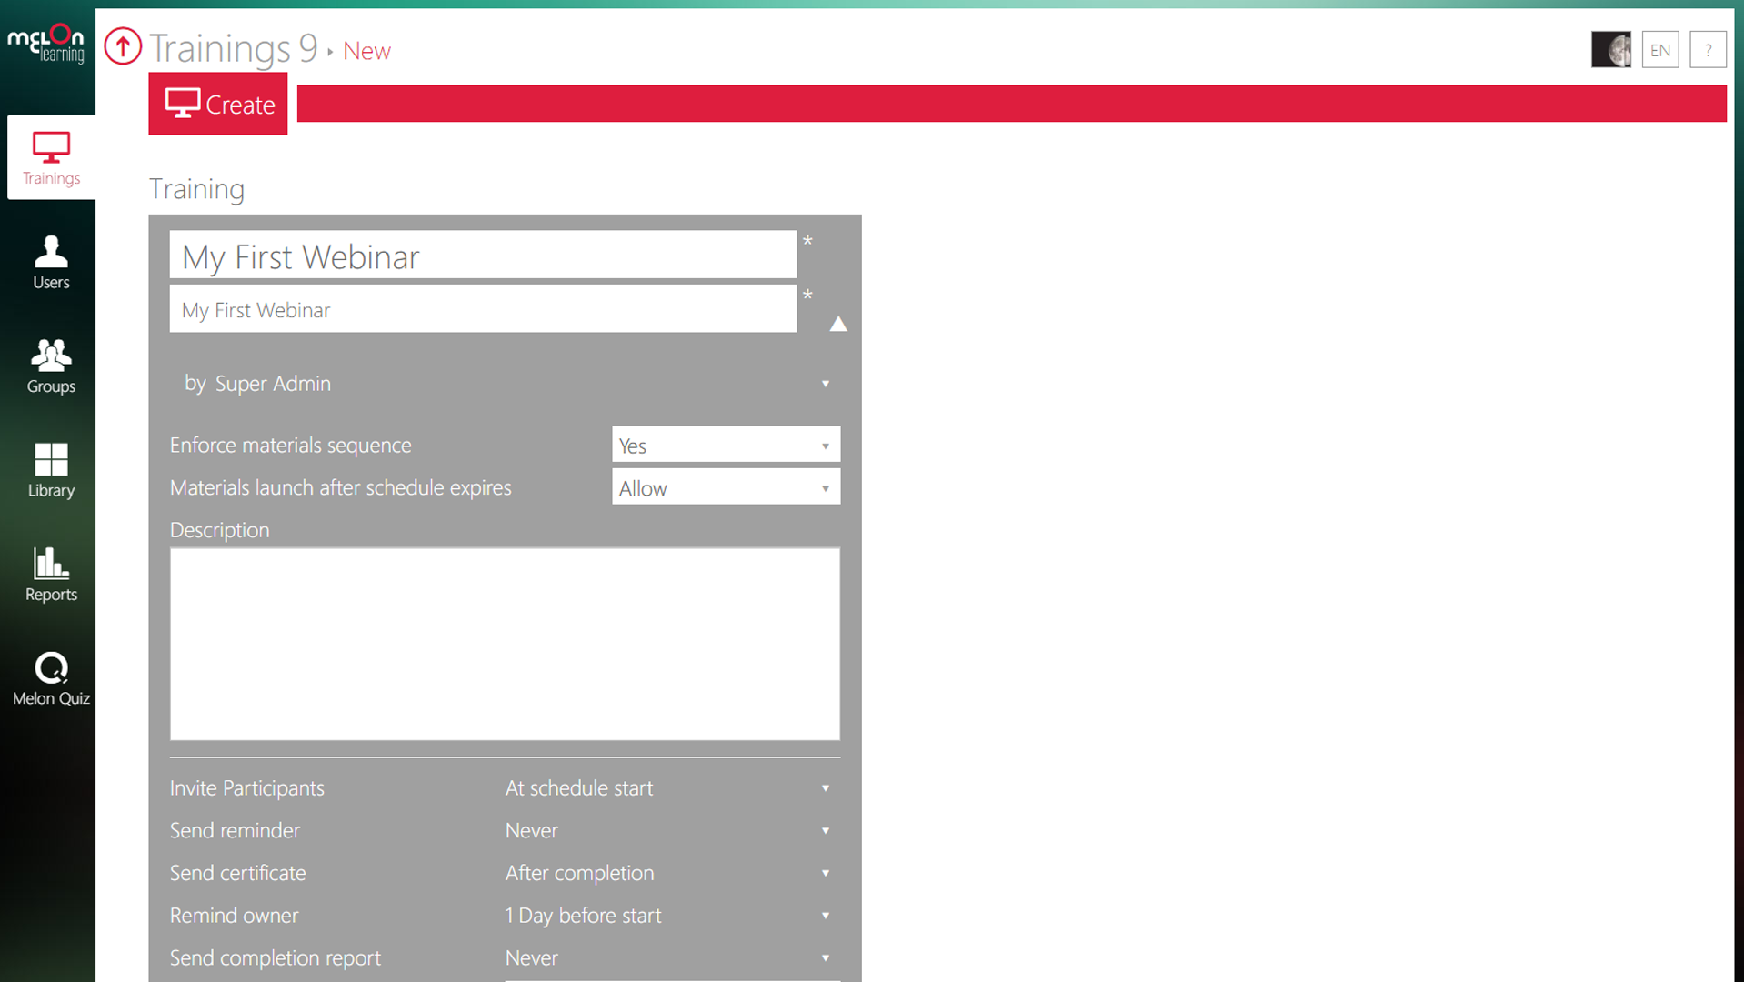The height and width of the screenshot is (982, 1744).
Task: Open the Trainings section in sidebar
Action: 51,158
